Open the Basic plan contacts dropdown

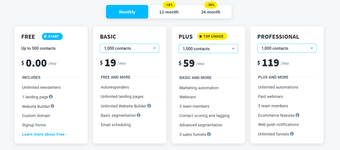(129, 48)
